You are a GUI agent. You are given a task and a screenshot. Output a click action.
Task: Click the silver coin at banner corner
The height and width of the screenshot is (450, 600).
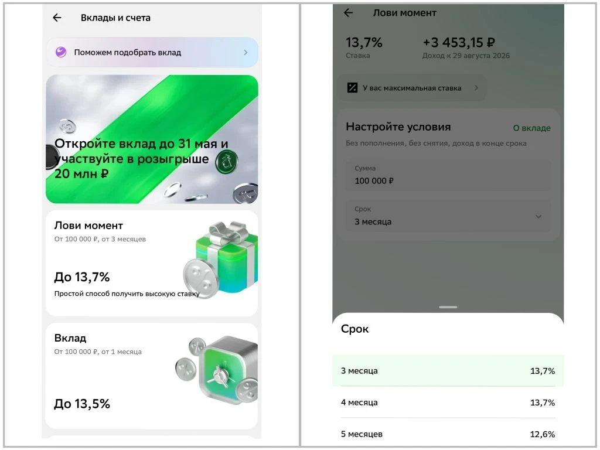(246, 193)
